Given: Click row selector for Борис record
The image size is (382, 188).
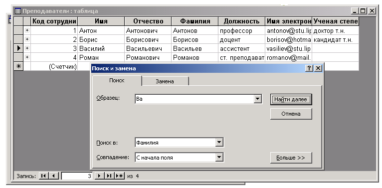Looking at the screenshot, I should [x=18, y=39].
